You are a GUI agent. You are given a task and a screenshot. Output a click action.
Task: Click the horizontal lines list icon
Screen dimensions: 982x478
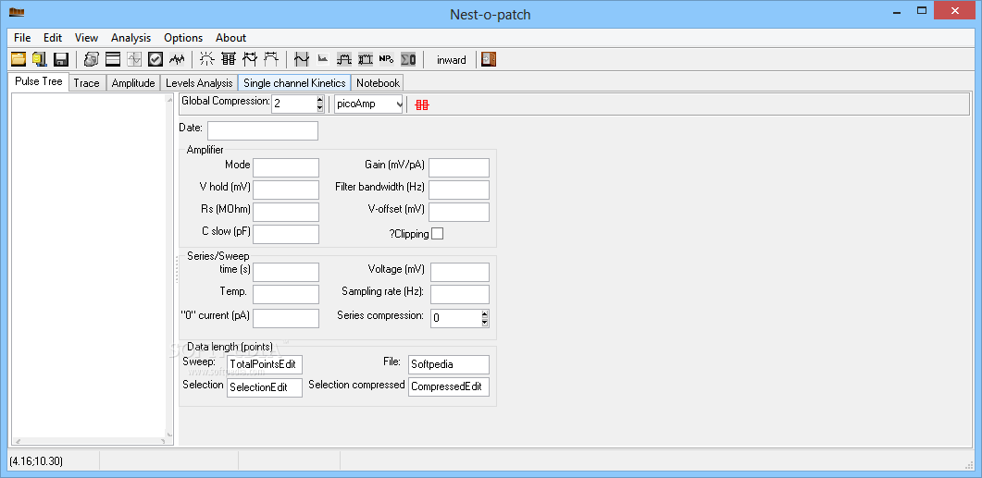113,59
